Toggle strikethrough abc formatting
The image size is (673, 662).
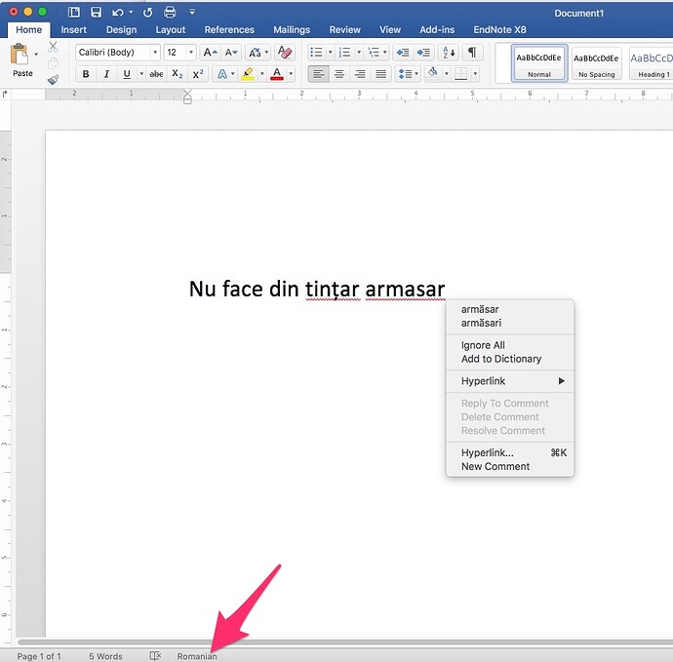pos(155,74)
